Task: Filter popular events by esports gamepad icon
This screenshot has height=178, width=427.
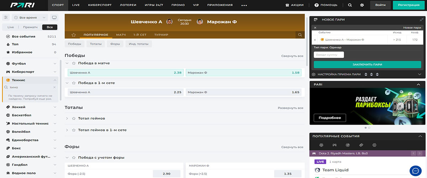Action: coord(334,145)
